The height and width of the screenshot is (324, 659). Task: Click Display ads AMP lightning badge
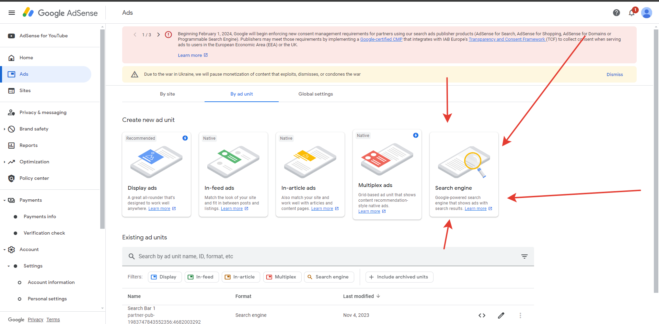coord(185,138)
